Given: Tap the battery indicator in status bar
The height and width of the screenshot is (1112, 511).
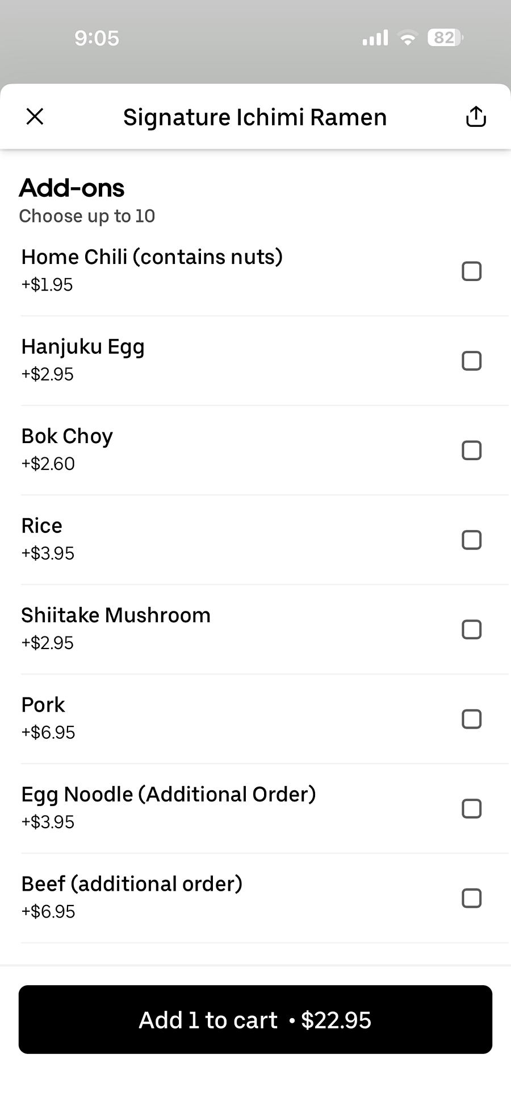Looking at the screenshot, I should tap(445, 38).
